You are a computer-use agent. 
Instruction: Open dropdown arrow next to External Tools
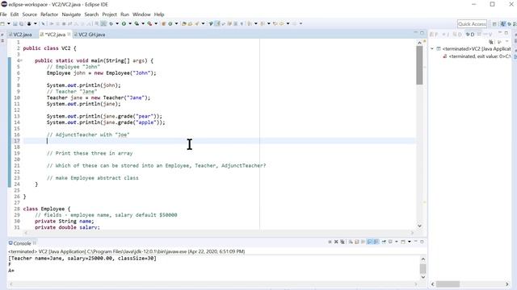[x=156, y=23]
